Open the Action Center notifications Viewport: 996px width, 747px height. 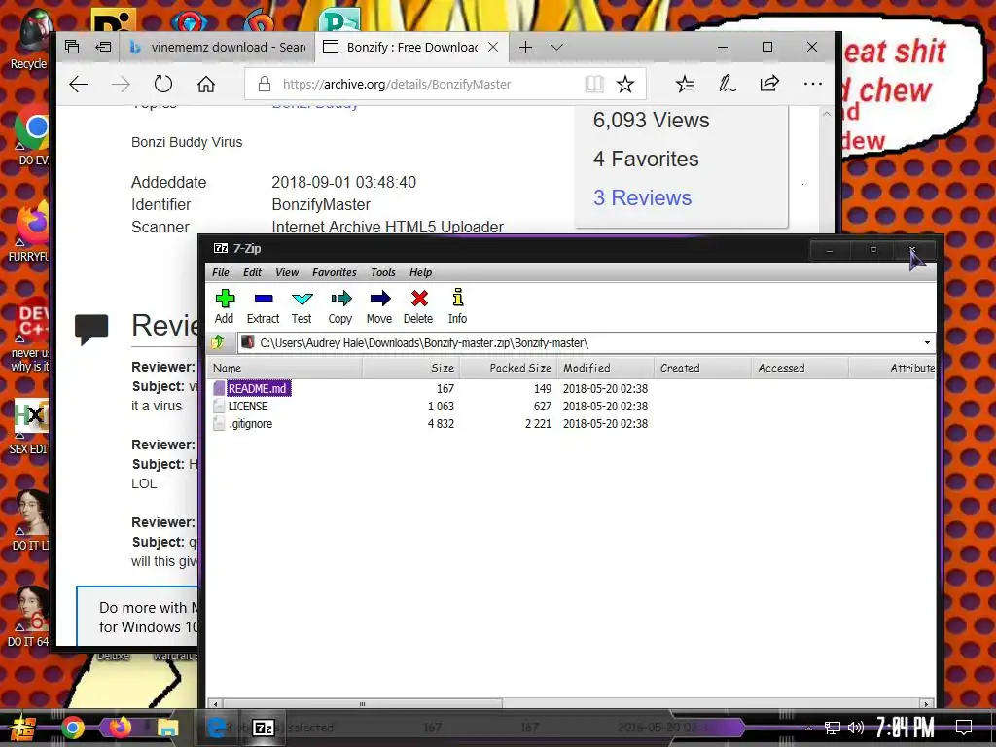pyautogui.click(x=964, y=728)
